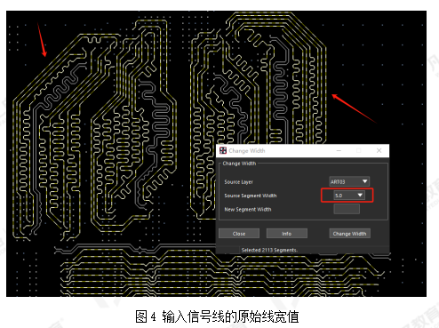
Task: Focus the New Segment Width input field
Action: pos(347,209)
